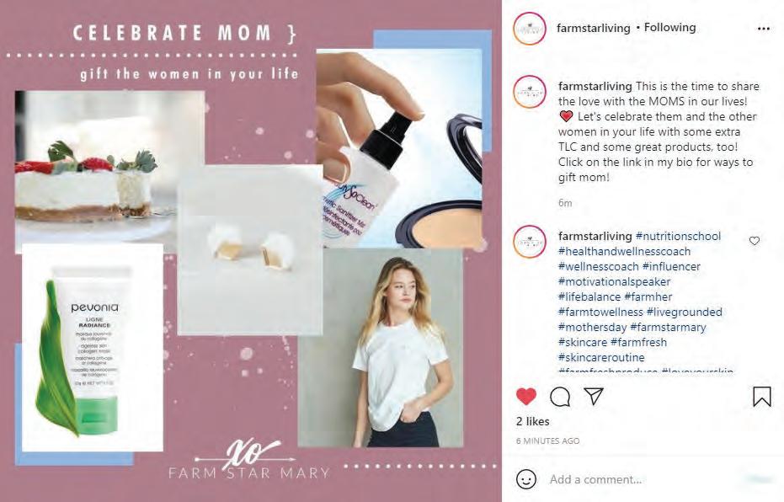Click the Add a comment field
This screenshot has height=502, width=784.
coord(645,479)
